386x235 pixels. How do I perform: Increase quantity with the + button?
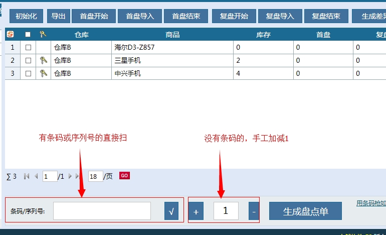point(196,211)
